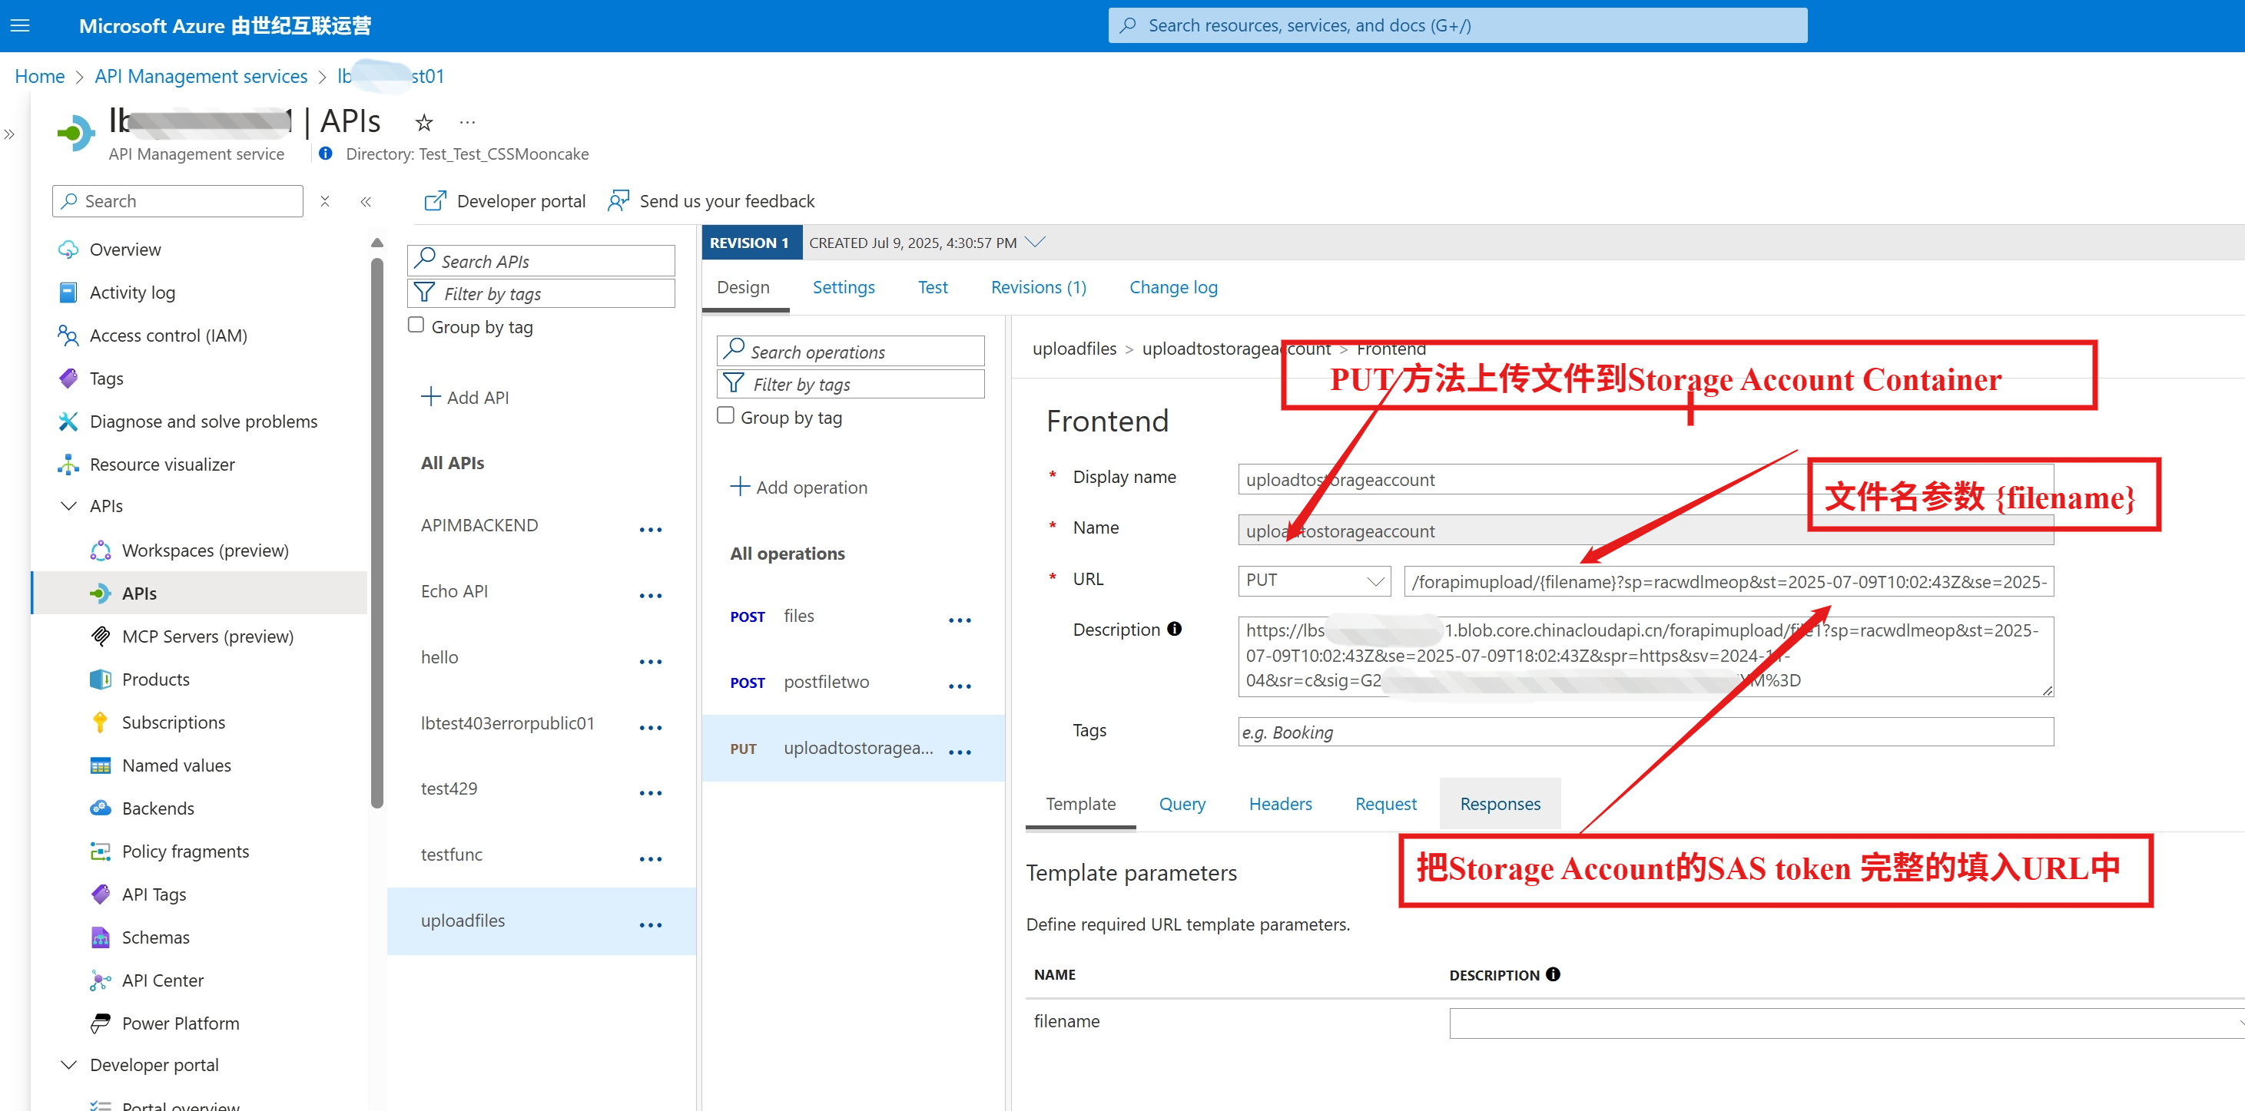The height and width of the screenshot is (1111, 2245).
Task: Click the favorite star icon
Action: (423, 123)
